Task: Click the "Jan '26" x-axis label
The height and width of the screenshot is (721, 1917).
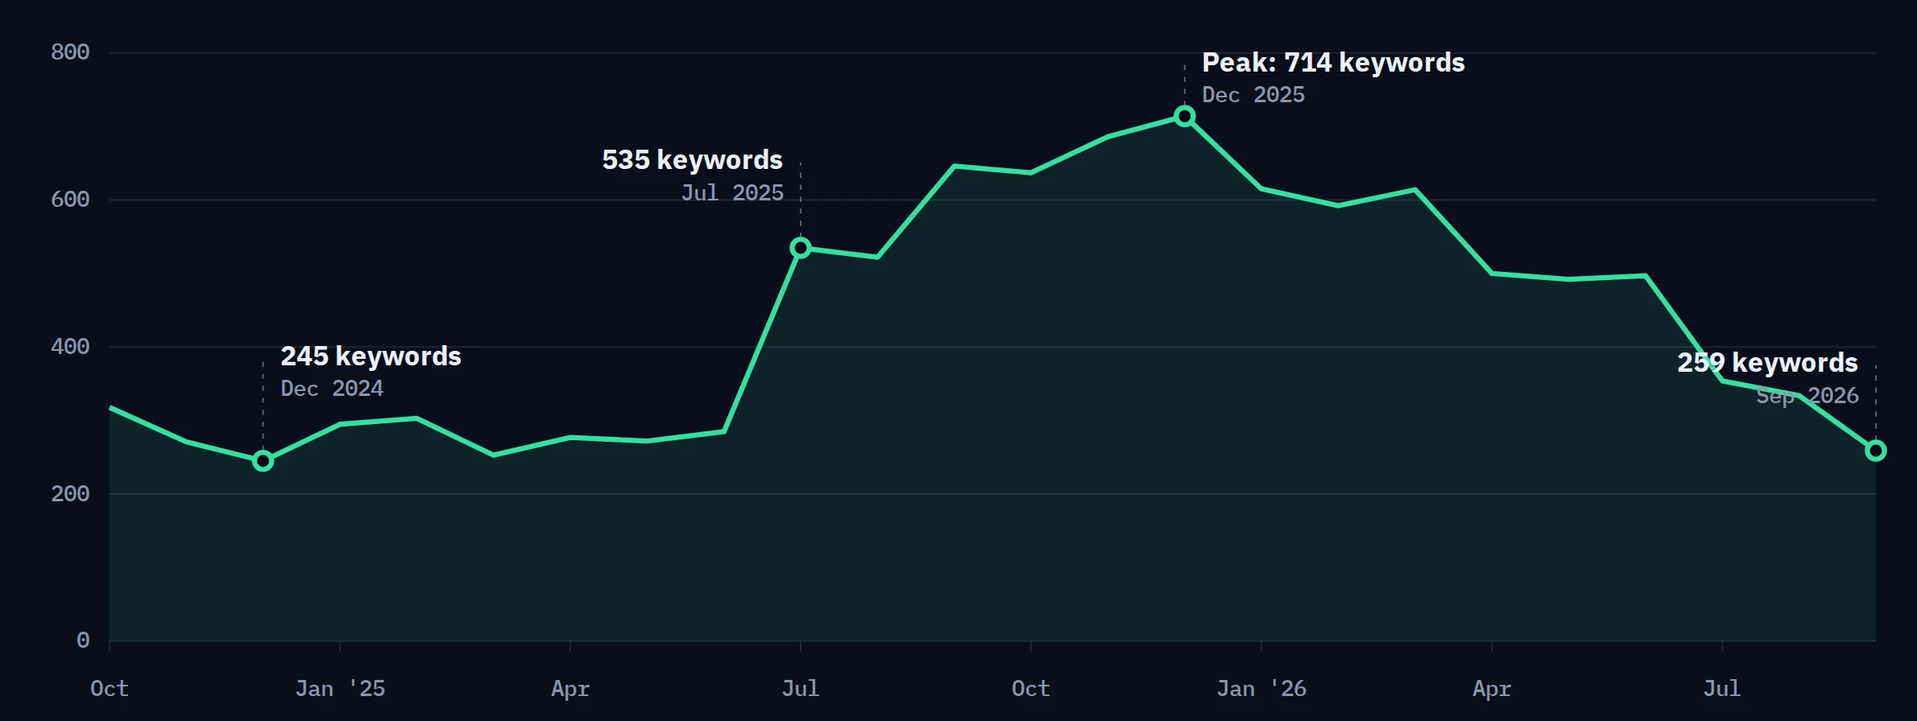Action: pos(1261,689)
